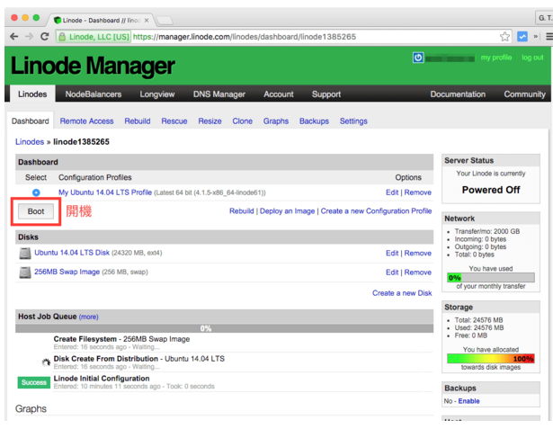Image resolution: width=553 pixels, height=429 pixels.
Task: Click the Create a new Disk link
Action: point(402,293)
